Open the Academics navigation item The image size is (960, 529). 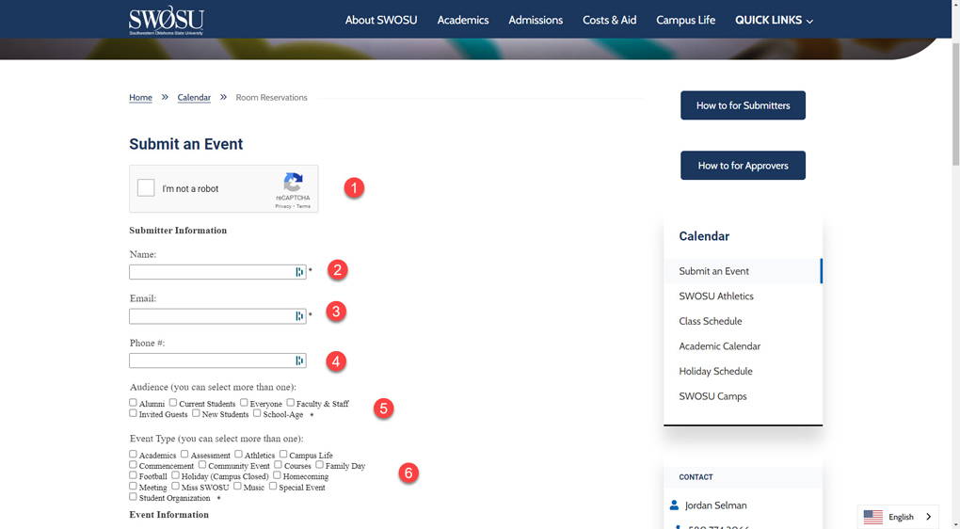click(x=463, y=20)
